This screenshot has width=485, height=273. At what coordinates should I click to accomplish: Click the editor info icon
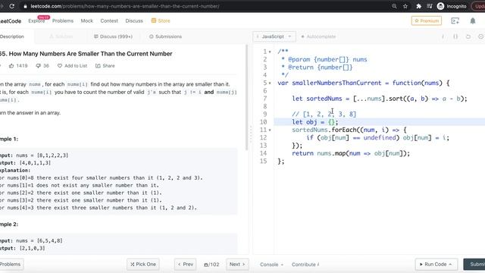(x=443, y=36)
